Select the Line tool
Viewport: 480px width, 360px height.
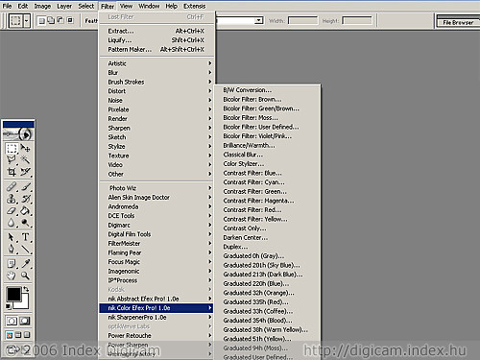pyautogui.click(x=25, y=249)
